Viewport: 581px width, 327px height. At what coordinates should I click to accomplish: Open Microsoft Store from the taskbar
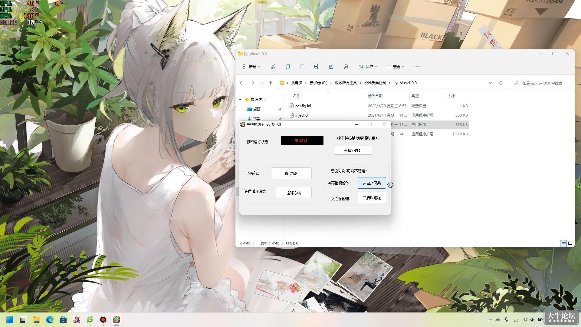63,320
